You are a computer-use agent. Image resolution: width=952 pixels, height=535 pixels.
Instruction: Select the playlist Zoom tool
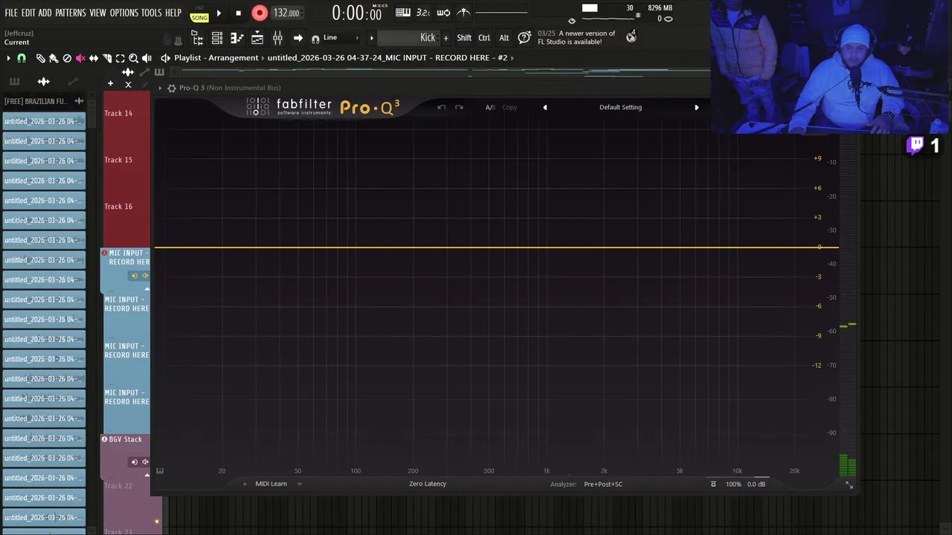pos(133,58)
